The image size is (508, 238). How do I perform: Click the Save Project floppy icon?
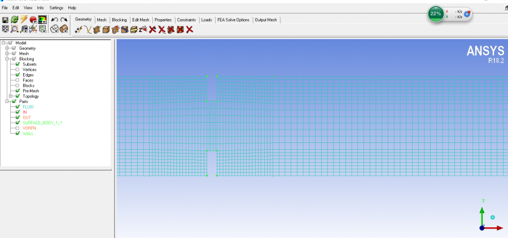tap(5, 20)
